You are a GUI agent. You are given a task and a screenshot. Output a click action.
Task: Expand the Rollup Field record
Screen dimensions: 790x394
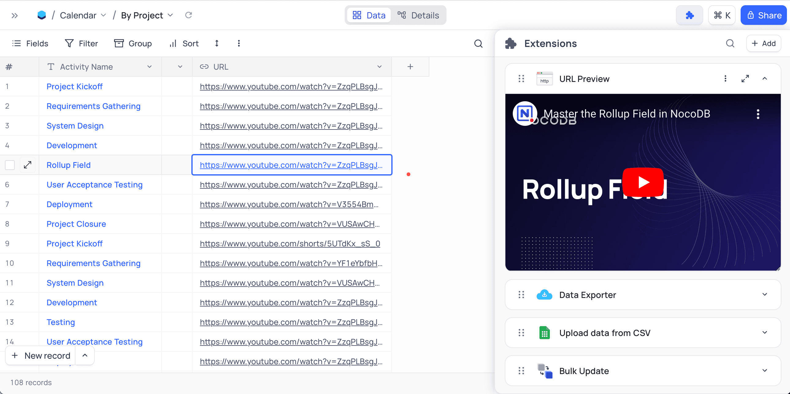[x=27, y=165]
